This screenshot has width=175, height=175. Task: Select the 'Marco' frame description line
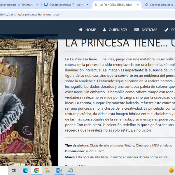click(116, 157)
